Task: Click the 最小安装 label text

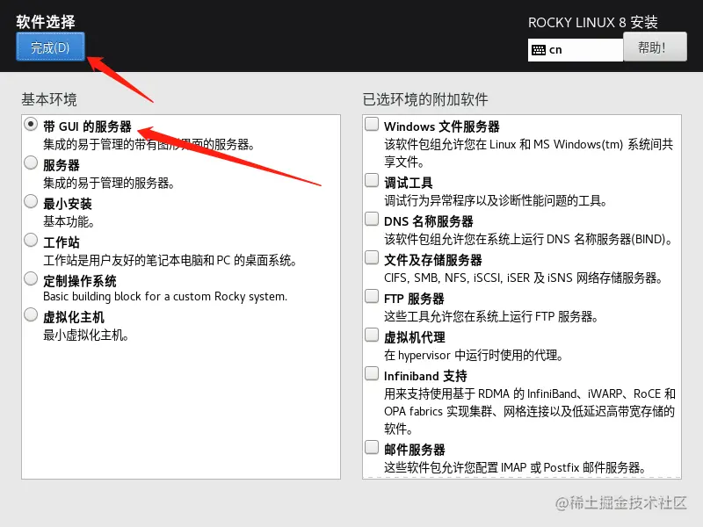Action: click(x=68, y=204)
